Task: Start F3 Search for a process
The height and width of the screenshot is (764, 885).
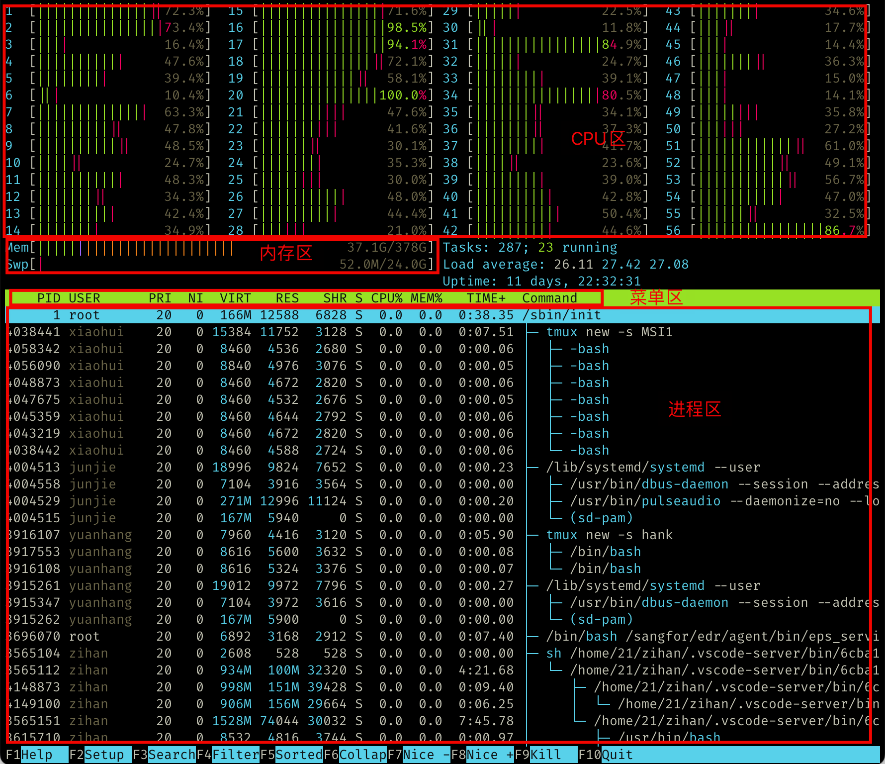Action: click(165, 755)
